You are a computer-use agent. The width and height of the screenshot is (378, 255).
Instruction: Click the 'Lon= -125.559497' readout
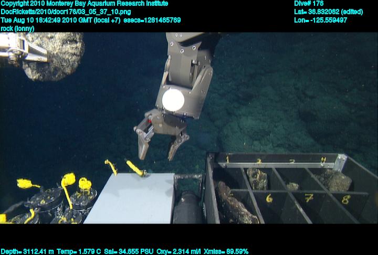320,20
